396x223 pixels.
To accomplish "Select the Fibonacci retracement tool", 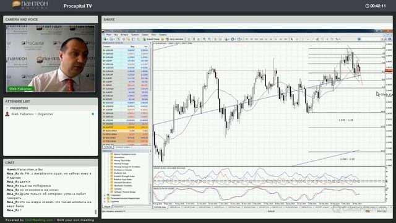I will tap(322, 39).
